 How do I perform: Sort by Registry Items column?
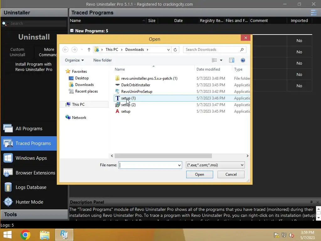click(212, 20)
